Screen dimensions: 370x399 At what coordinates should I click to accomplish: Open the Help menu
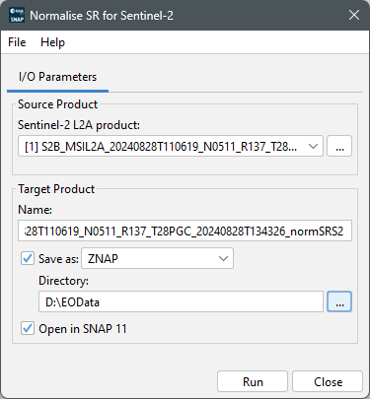pyautogui.click(x=52, y=42)
